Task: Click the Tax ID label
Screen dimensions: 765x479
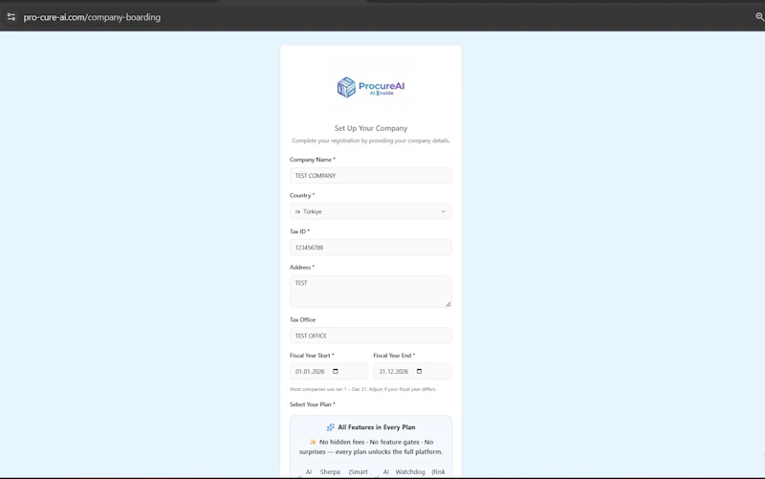Action: pos(299,231)
